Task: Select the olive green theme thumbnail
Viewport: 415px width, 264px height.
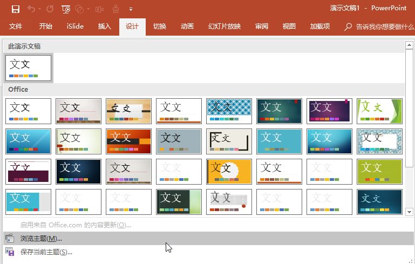Action: point(379,172)
